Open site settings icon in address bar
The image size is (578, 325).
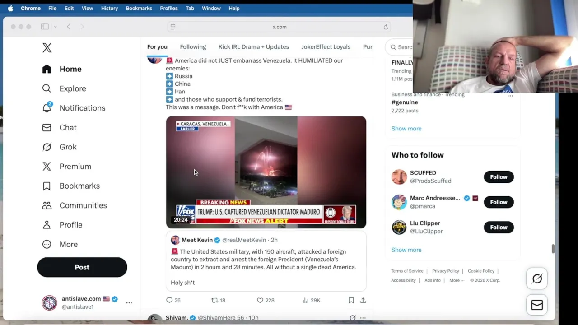click(173, 27)
